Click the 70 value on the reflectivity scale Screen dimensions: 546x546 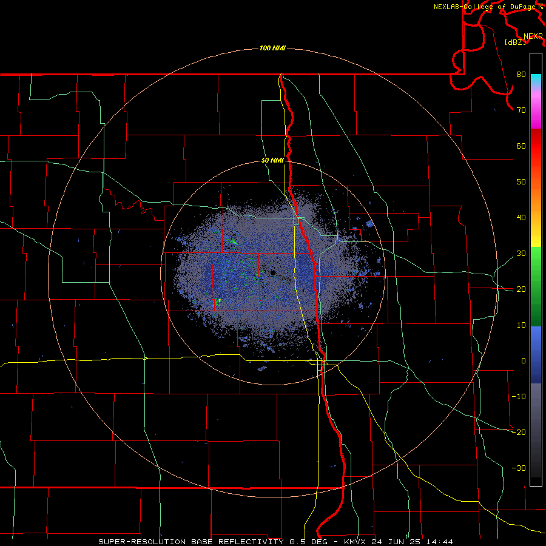pos(521,110)
